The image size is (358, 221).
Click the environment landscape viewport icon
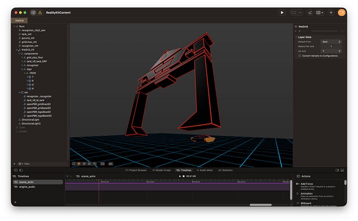[x=110, y=164]
